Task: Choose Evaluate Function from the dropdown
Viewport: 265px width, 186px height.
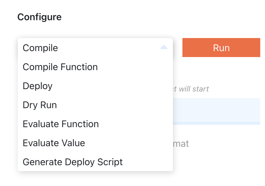Action: click(61, 124)
